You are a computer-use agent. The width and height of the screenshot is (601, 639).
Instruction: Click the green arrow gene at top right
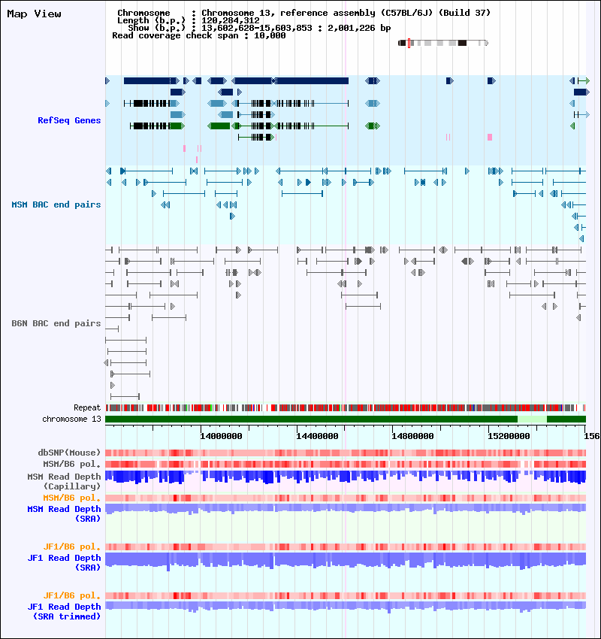[x=584, y=80]
